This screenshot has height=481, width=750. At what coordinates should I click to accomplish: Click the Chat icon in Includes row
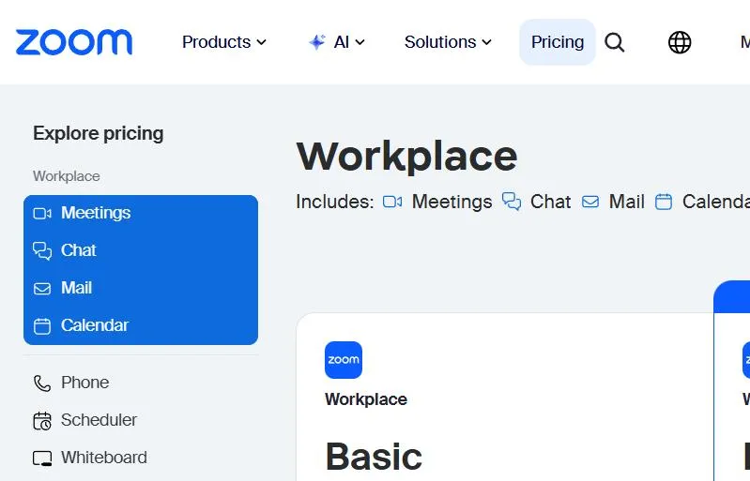pos(512,202)
